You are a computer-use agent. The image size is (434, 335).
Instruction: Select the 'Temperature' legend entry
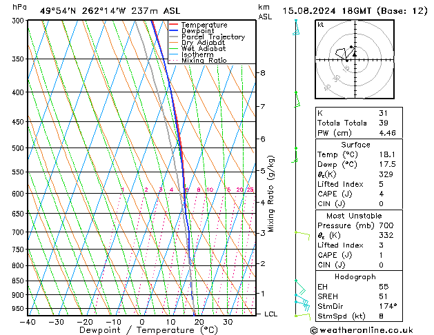[x=204, y=25]
